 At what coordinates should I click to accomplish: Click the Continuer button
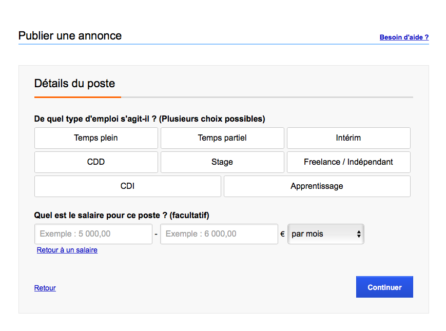point(384,287)
